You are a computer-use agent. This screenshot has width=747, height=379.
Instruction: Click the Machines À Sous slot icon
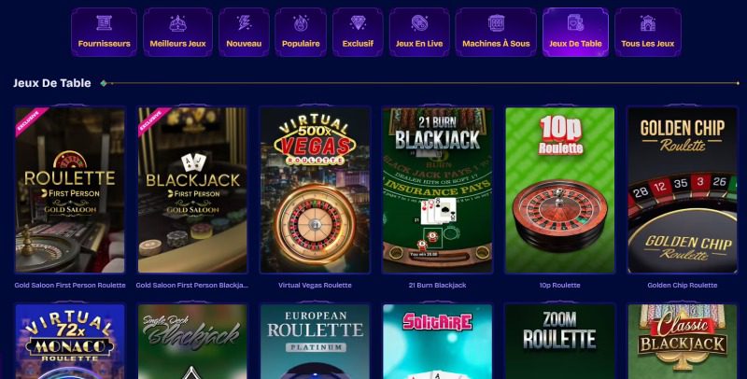(496, 22)
